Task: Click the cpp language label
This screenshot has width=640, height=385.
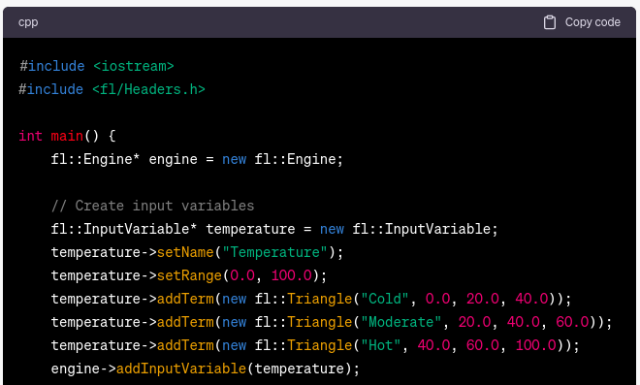Action: 28,22
